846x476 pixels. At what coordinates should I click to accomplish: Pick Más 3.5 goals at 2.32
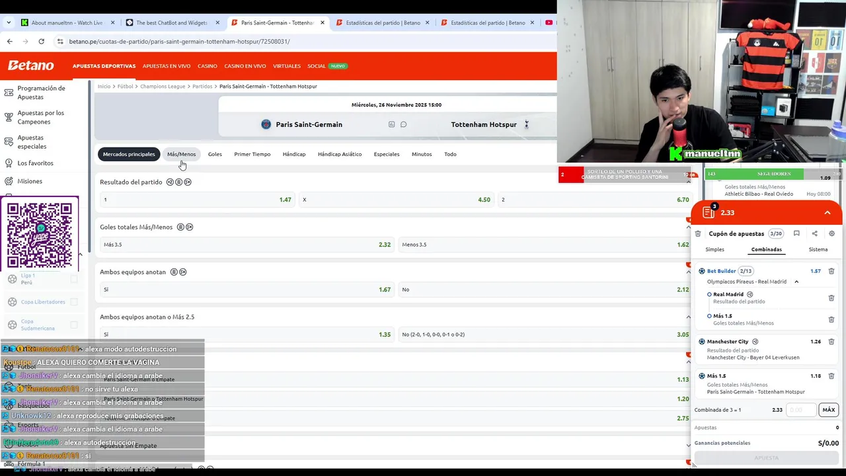point(247,245)
